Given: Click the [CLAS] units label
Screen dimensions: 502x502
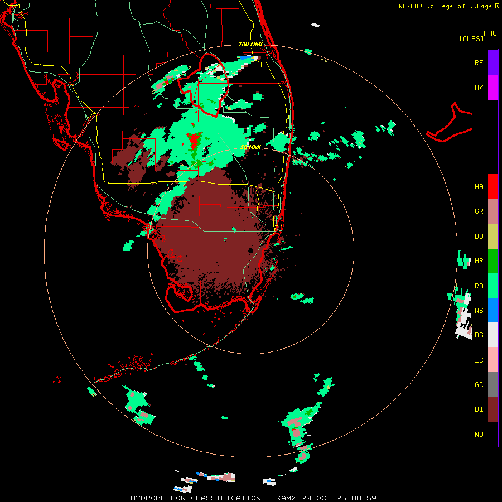Looking at the screenshot, I should pos(471,39).
